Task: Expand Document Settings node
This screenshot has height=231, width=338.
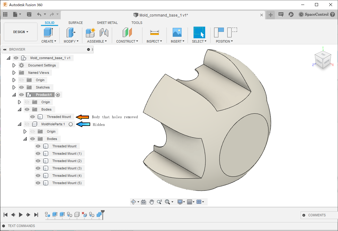Action: (x=14, y=65)
